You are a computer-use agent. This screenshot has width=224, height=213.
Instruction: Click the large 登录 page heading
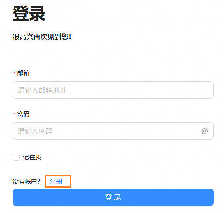[x=29, y=14]
